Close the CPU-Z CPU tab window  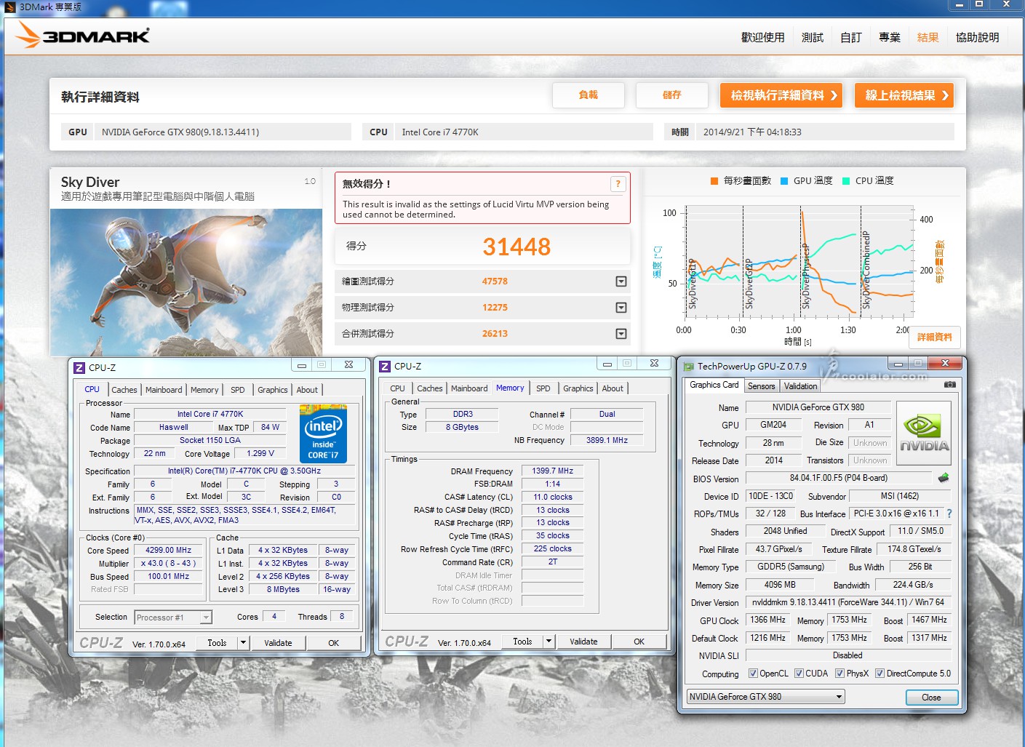coord(348,364)
